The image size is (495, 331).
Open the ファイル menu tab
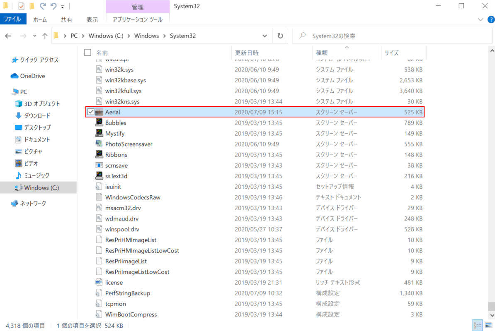tap(13, 19)
